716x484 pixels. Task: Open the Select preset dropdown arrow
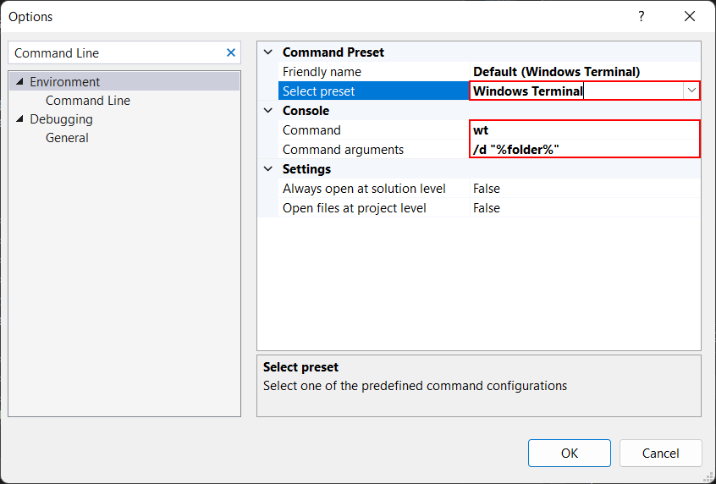point(691,91)
